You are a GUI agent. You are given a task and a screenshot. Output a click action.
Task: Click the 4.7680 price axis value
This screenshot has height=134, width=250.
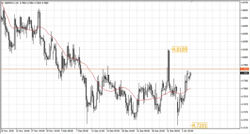click(245, 89)
